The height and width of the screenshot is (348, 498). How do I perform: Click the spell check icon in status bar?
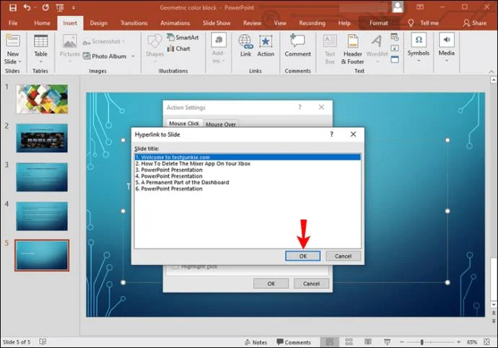[x=43, y=342]
